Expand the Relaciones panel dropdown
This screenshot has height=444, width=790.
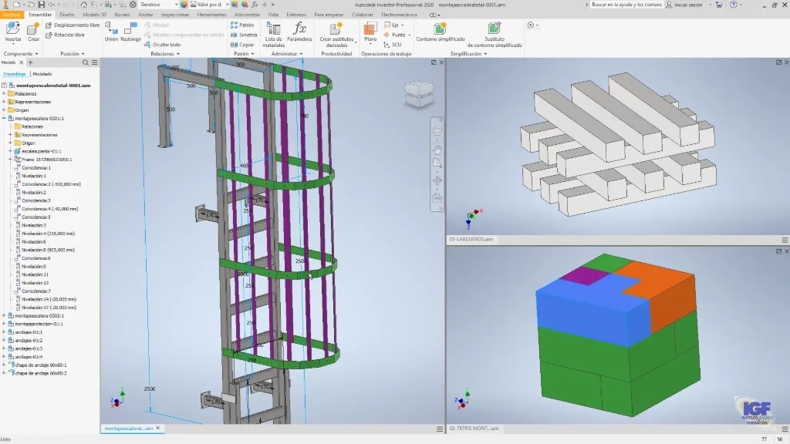pyautogui.click(x=165, y=53)
